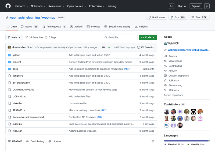Click the Makefile 1.9% language label
Image resolution: width=215 pixels, height=151 pixels.
pos(196,145)
